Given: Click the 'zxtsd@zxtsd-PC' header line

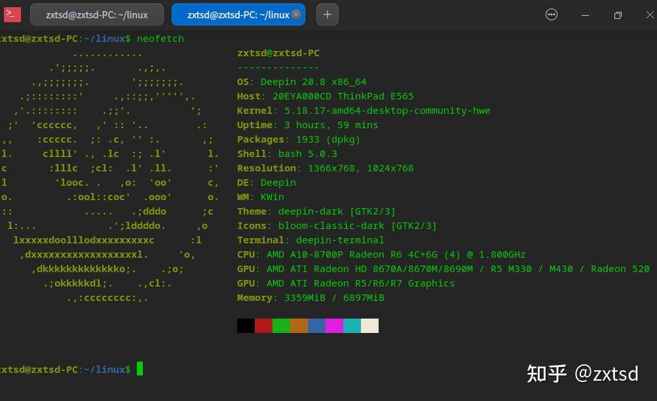Looking at the screenshot, I should pos(278,53).
